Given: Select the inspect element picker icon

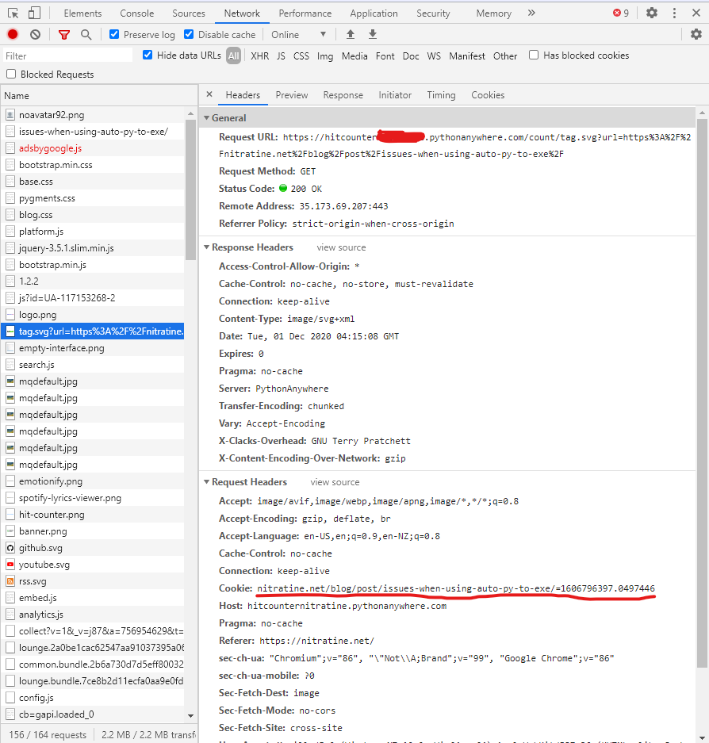Looking at the screenshot, I should 13,13.
